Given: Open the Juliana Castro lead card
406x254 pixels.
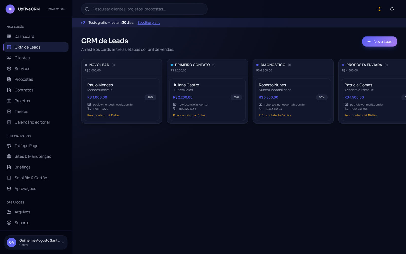Looking at the screenshot, I should click(x=207, y=100).
